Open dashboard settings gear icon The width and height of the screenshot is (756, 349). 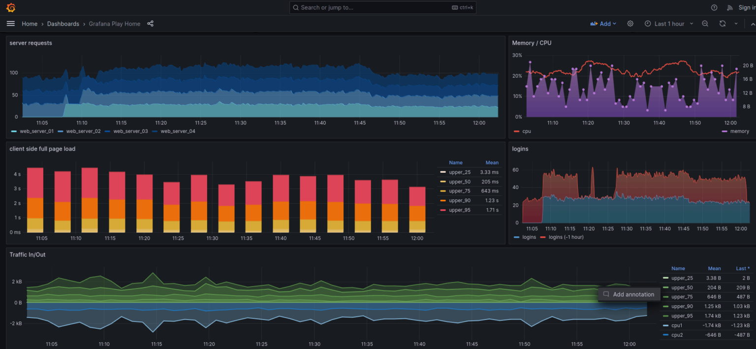tap(630, 23)
